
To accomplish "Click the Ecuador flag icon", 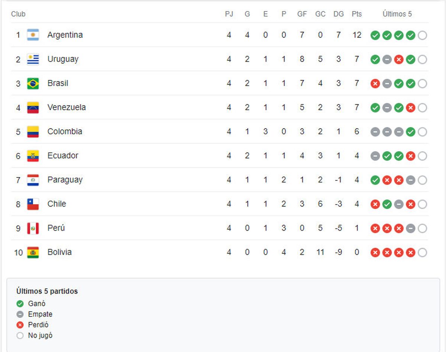I will tap(33, 156).
